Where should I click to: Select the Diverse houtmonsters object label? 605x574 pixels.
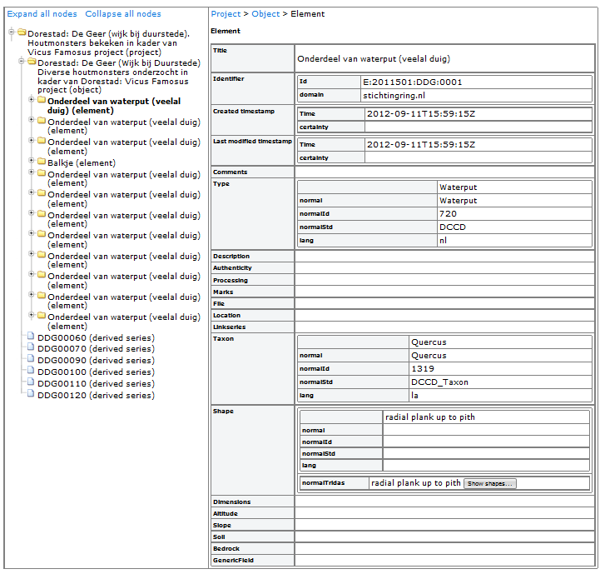point(119,77)
